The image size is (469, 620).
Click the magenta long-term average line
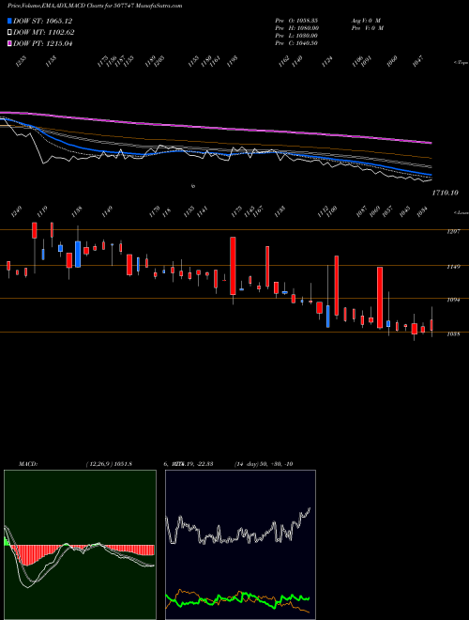point(217,128)
